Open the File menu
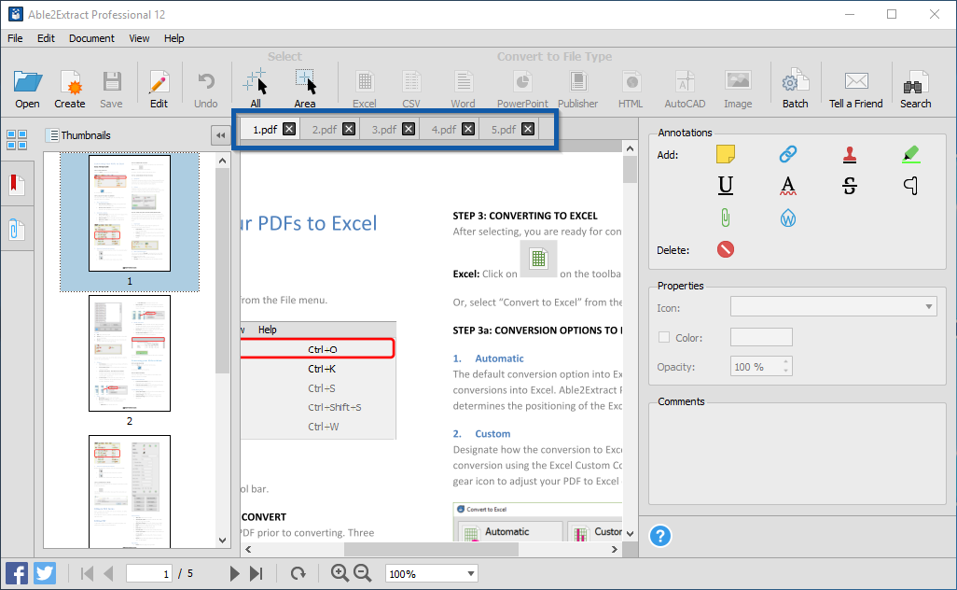957x590 pixels. coord(15,38)
